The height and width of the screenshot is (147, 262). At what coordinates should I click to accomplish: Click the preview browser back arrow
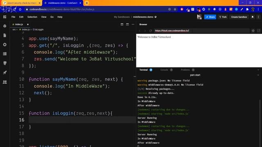tap(140, 31)
